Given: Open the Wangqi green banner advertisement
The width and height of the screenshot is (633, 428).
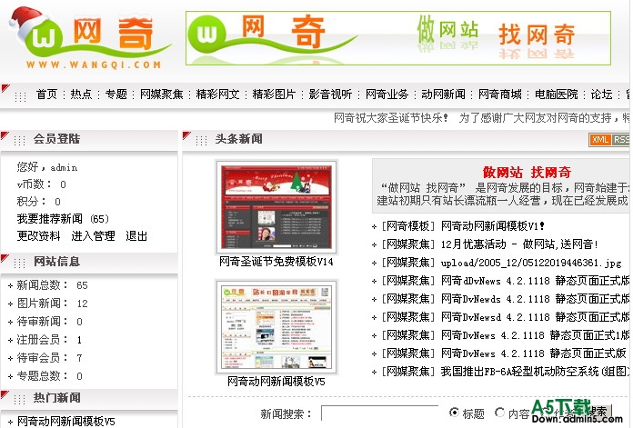Looking at the screenshot, I should (x=398, y=38).
